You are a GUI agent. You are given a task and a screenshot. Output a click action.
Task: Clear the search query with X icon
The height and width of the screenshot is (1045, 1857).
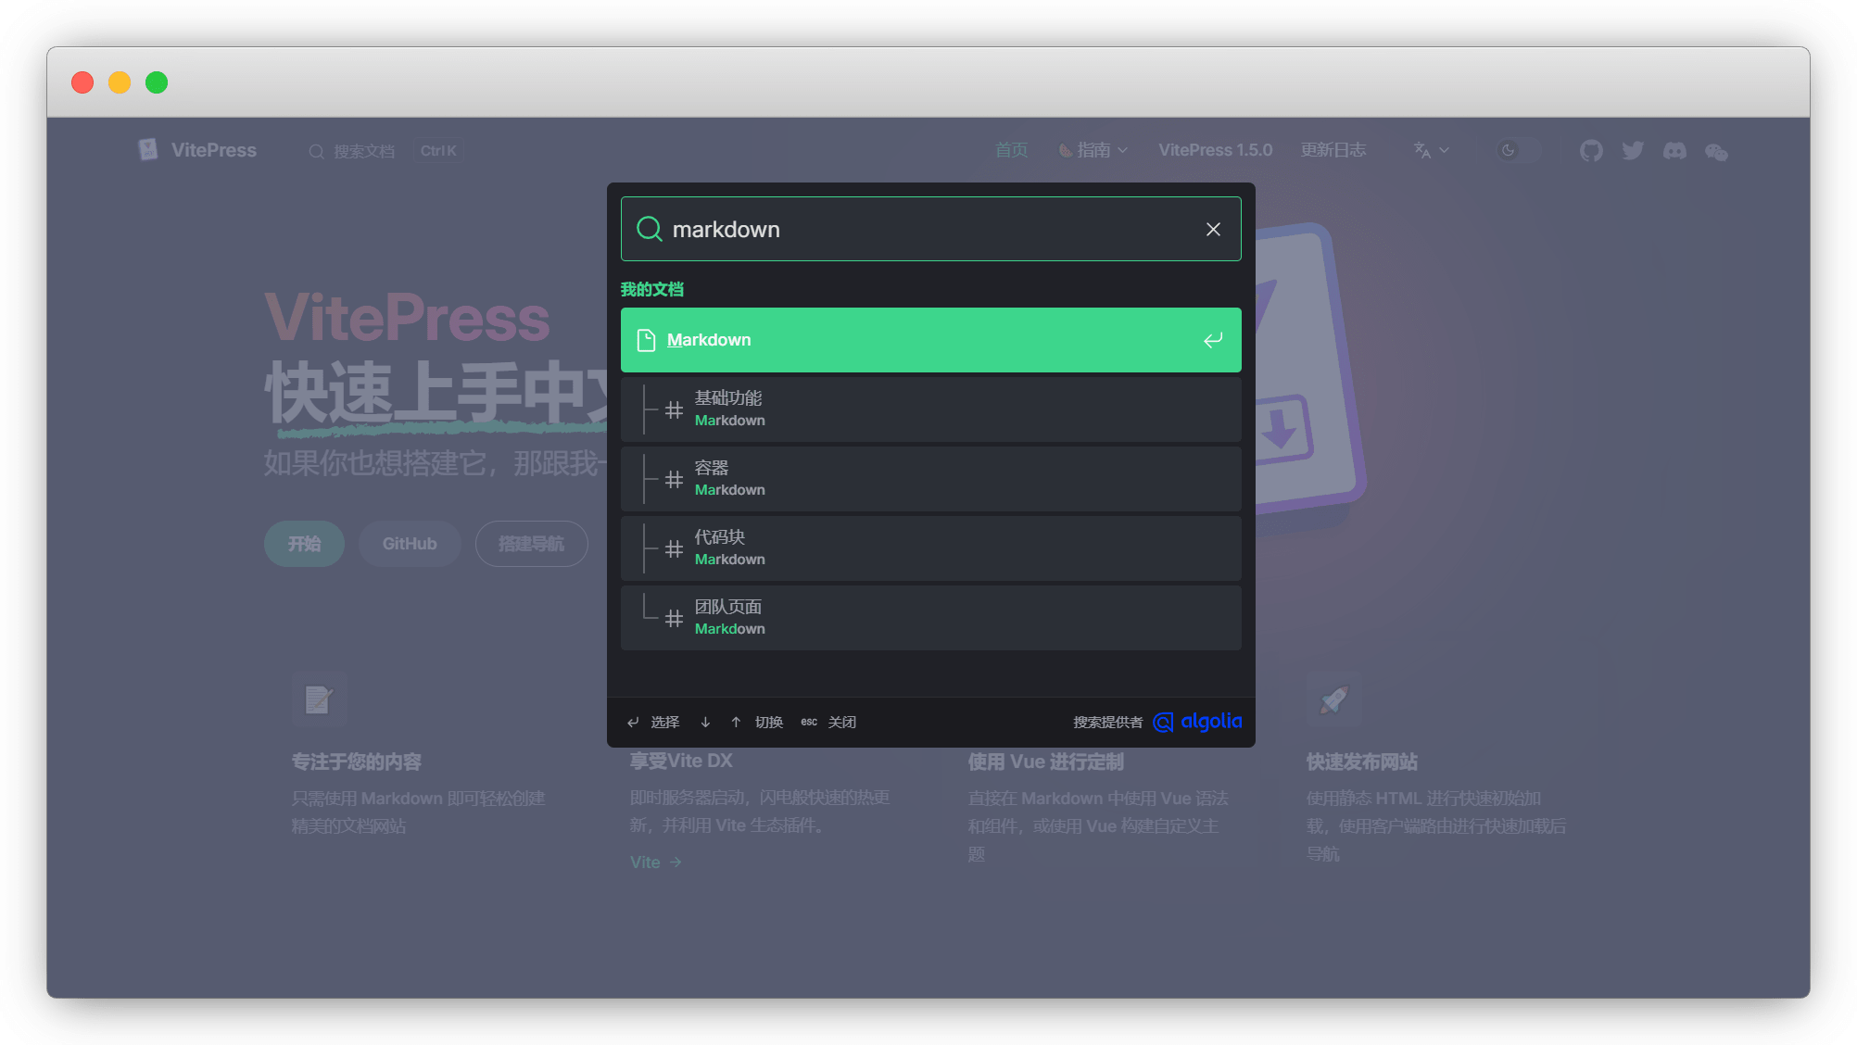(x=1213, y=230)
